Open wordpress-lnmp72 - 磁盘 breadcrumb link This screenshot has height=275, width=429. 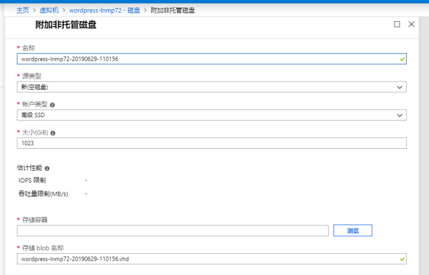point(104,10)
